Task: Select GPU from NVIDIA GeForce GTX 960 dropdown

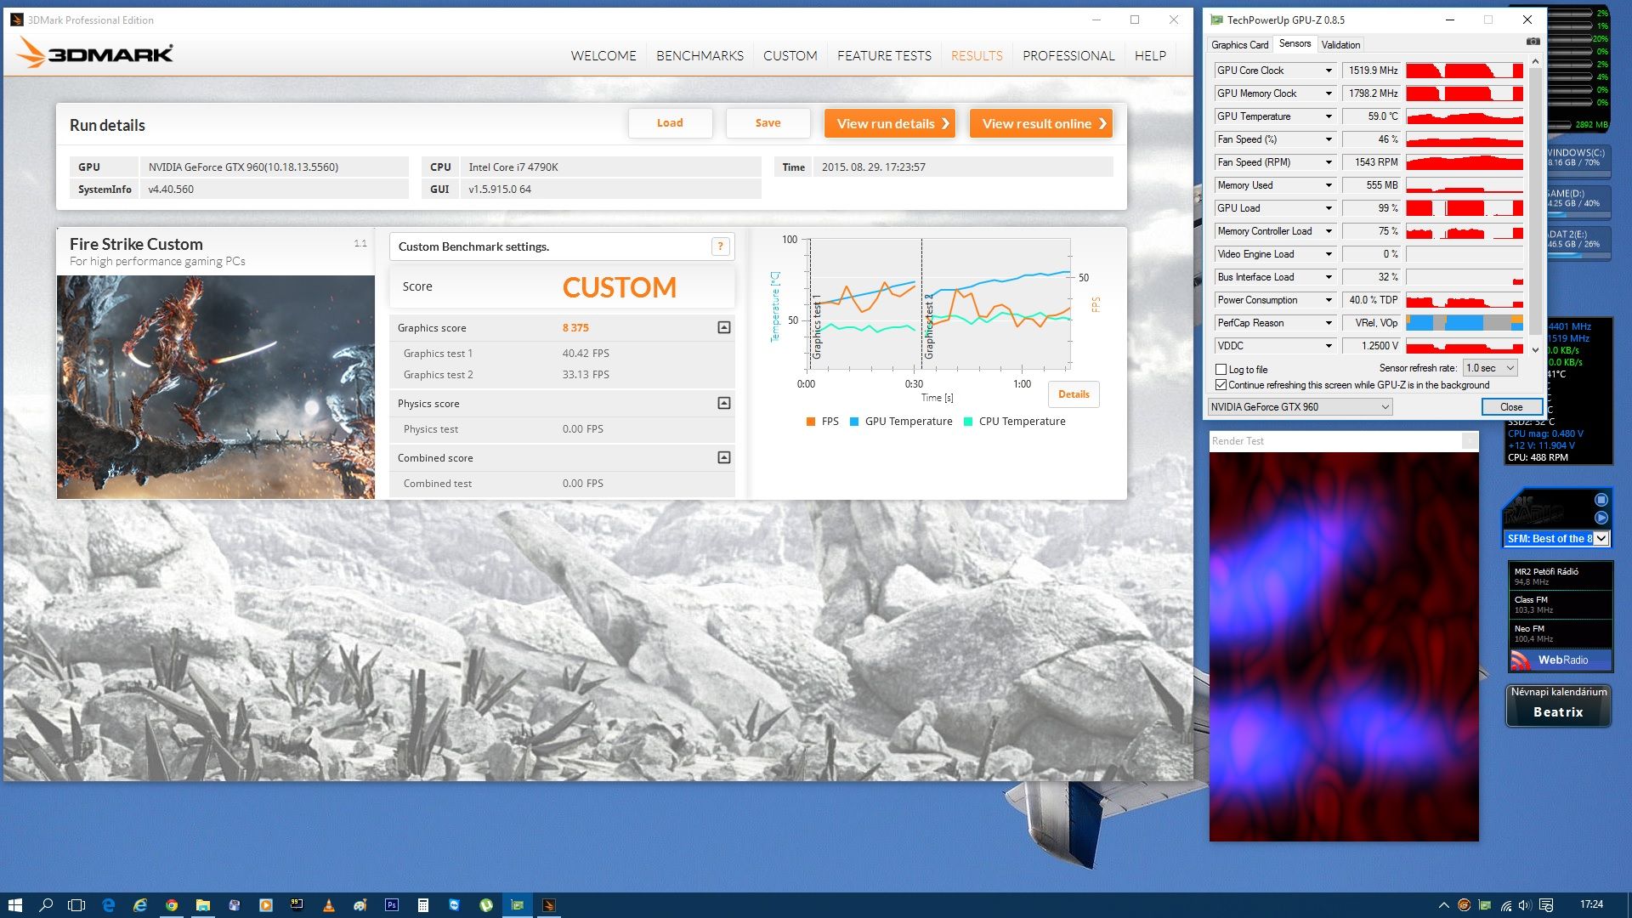Action: click(1300, 407)
